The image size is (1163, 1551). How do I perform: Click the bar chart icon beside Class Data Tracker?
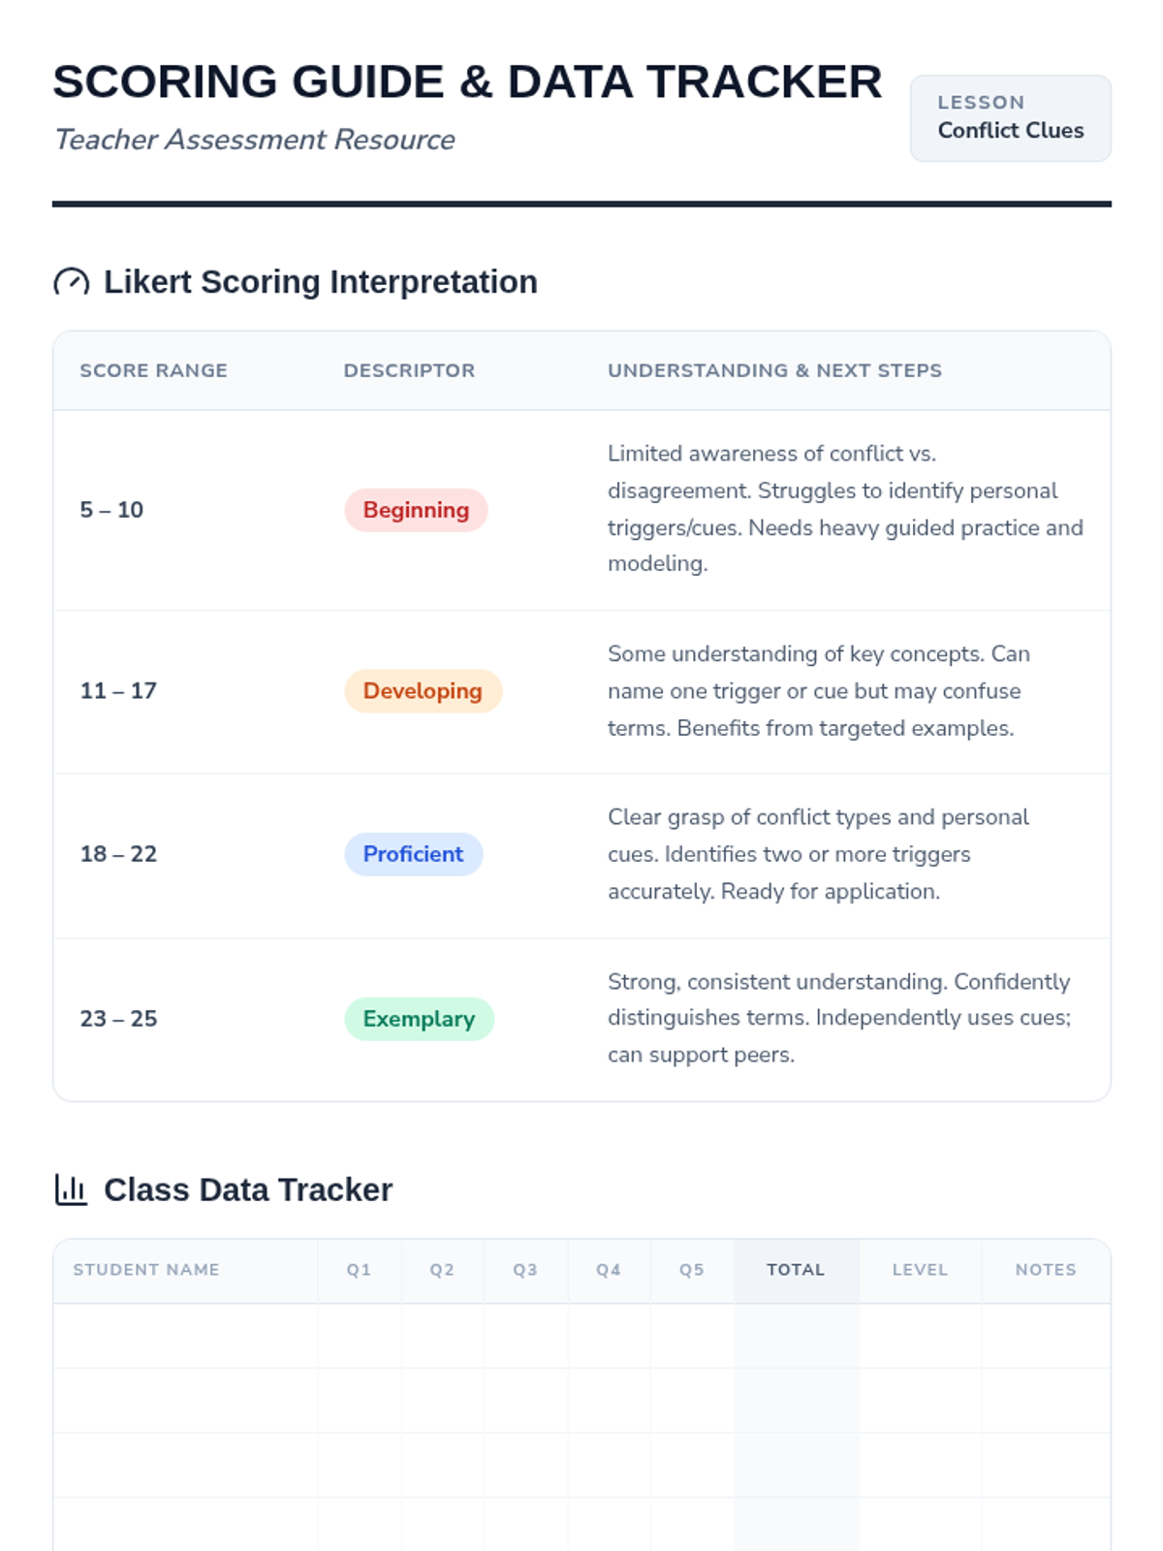coord(71,1189)
